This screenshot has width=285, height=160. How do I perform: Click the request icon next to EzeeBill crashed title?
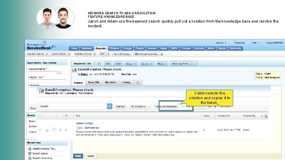[x=74, y=70]
